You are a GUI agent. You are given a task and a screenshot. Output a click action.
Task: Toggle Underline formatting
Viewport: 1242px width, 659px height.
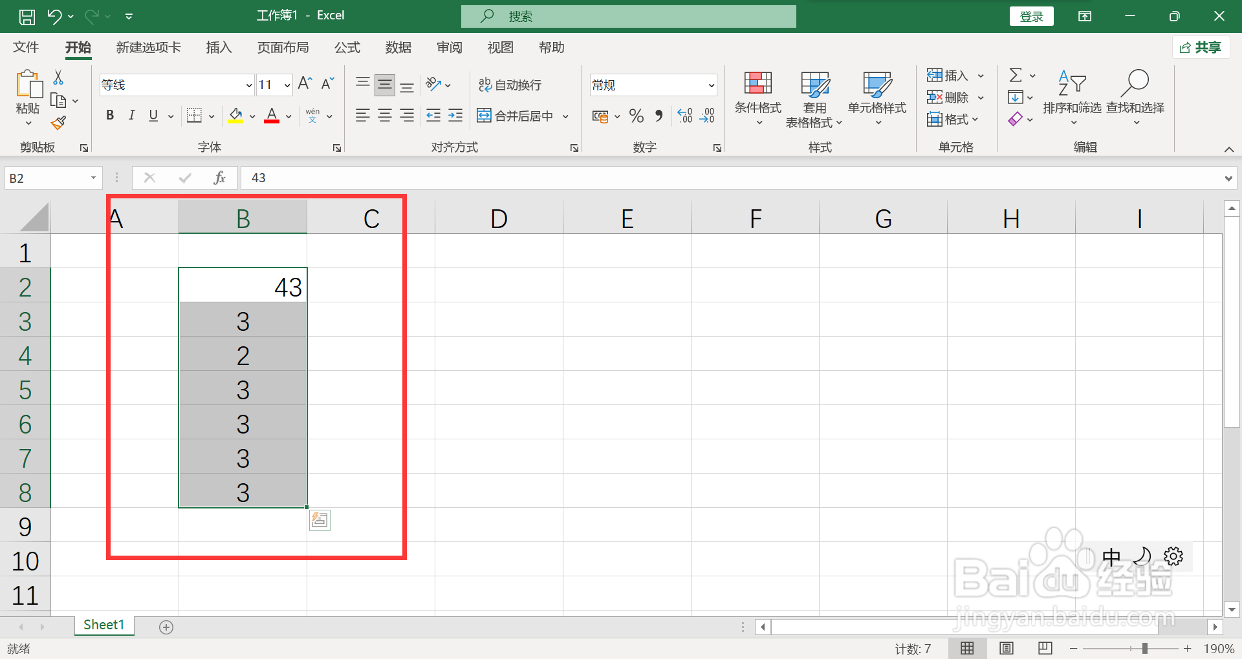(x=153, y=116)
